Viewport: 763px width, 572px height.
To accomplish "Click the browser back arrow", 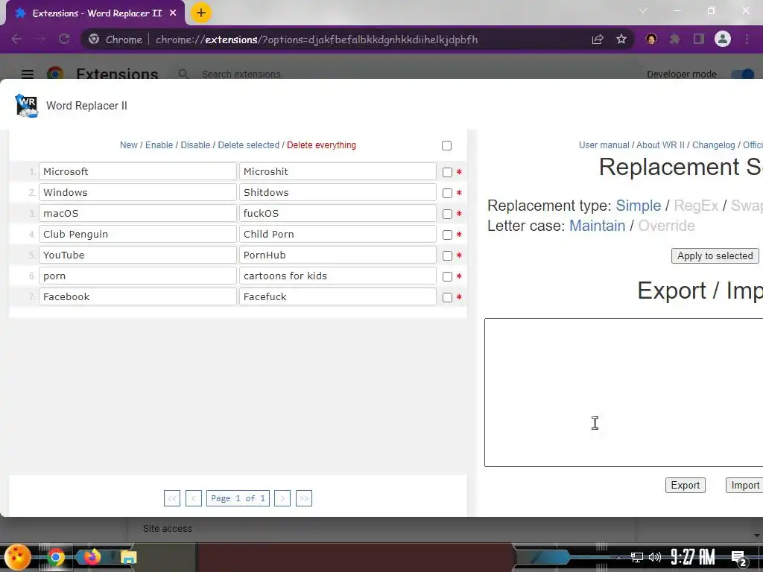I will (16, 39).
